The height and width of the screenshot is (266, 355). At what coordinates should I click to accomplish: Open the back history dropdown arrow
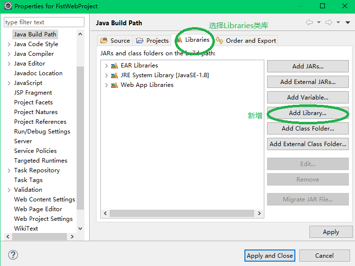(319, 22)
